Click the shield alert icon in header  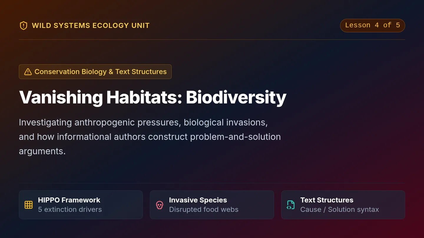[24, 26]
